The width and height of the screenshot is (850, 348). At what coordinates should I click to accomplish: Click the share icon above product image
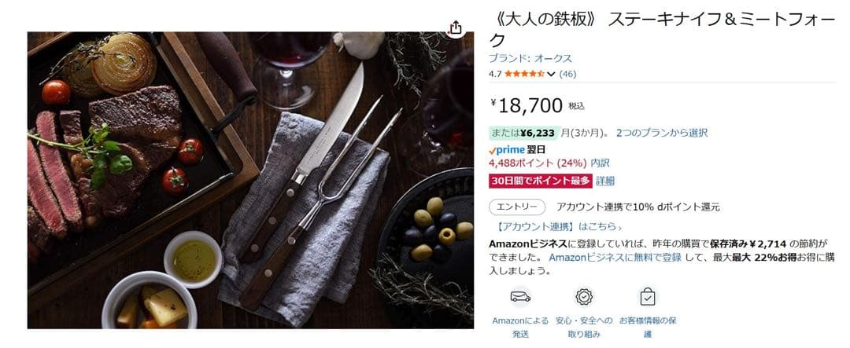455,28
